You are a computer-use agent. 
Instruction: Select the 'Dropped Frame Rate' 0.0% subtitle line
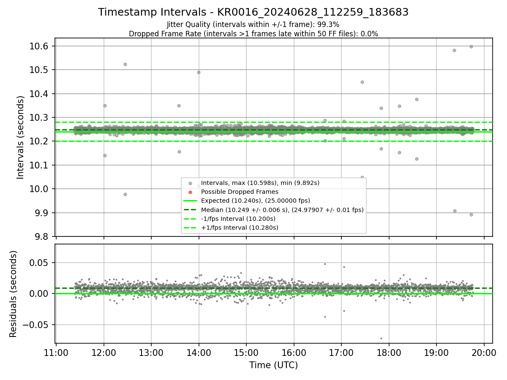point(253,34)
